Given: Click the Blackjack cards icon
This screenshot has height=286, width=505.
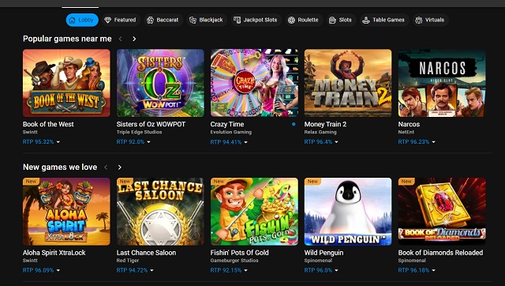Looking at the screenshot, I should (x=193, y=20).
